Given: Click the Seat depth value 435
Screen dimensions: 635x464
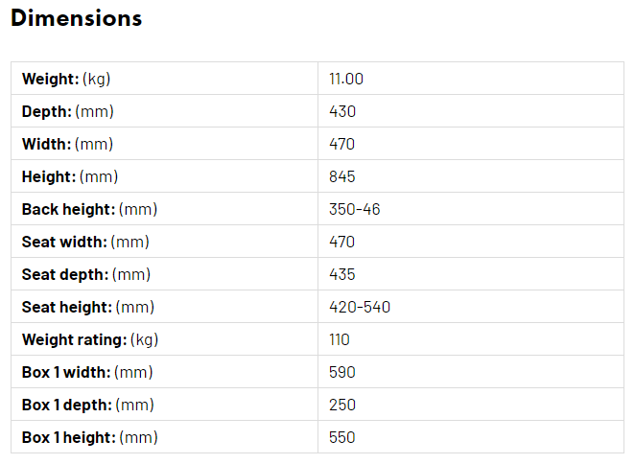Looking at the screenshot, I should point(341,274).
